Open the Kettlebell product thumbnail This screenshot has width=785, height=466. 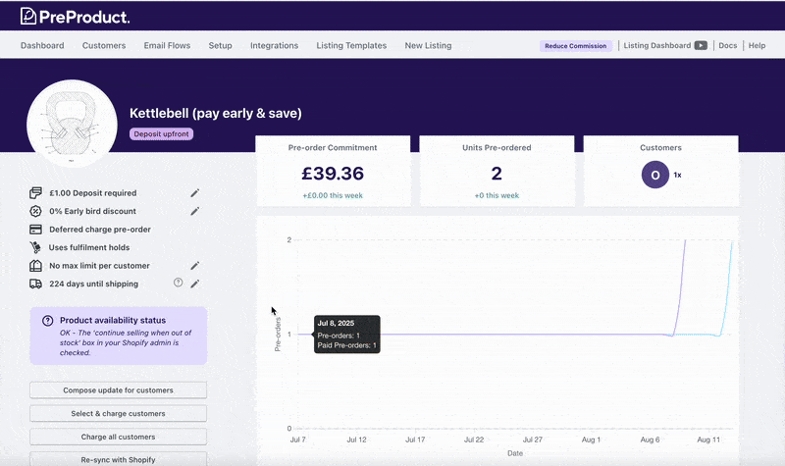click(x=72, y=125)
